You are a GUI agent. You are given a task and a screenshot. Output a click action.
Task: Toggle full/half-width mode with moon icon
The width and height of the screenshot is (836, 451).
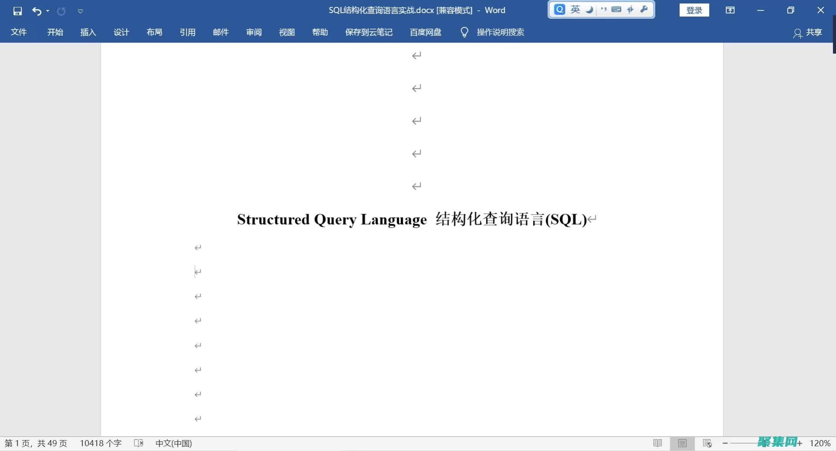coord(589,9)
